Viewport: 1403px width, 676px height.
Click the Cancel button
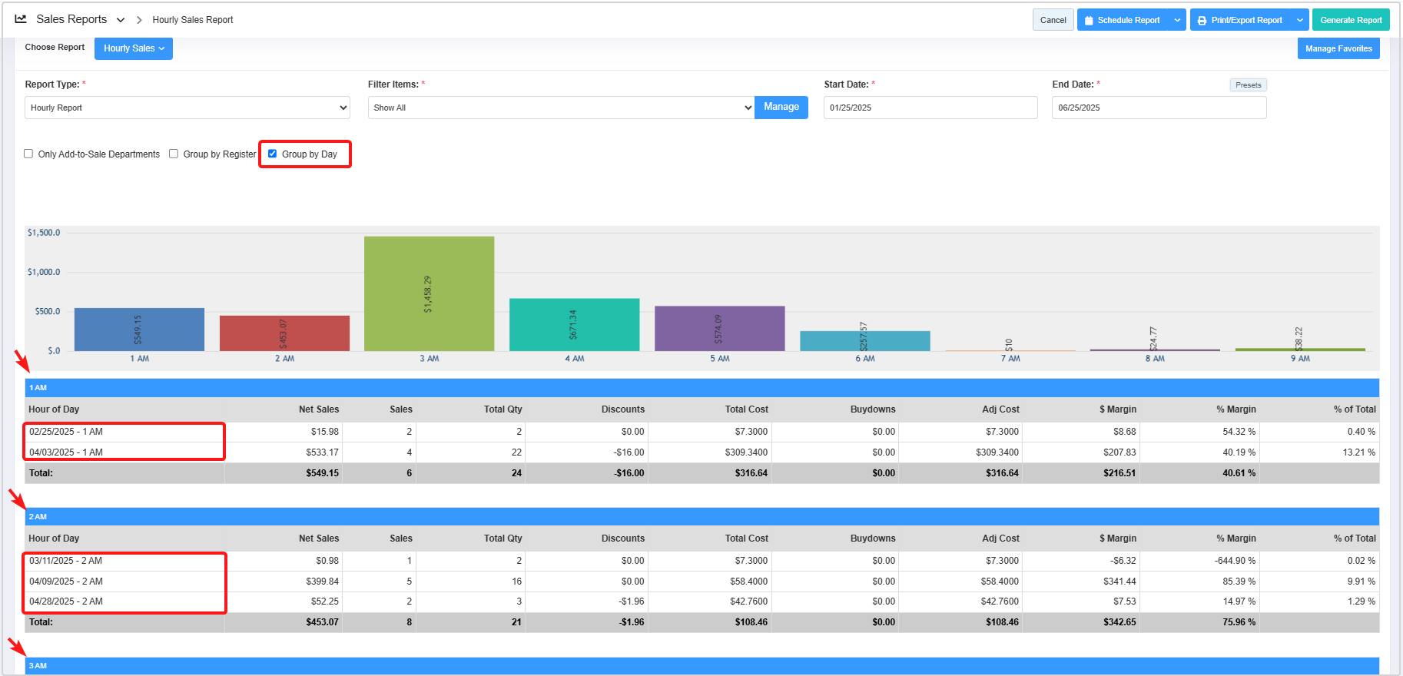pyautogui.click(x=1053, y=20)
